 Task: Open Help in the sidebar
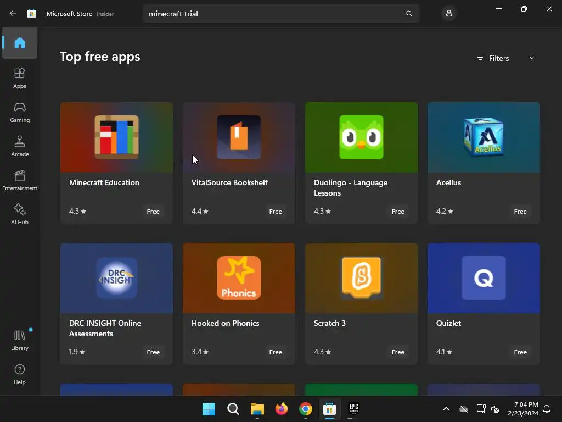pyautogui.click(x=20, y=375)
